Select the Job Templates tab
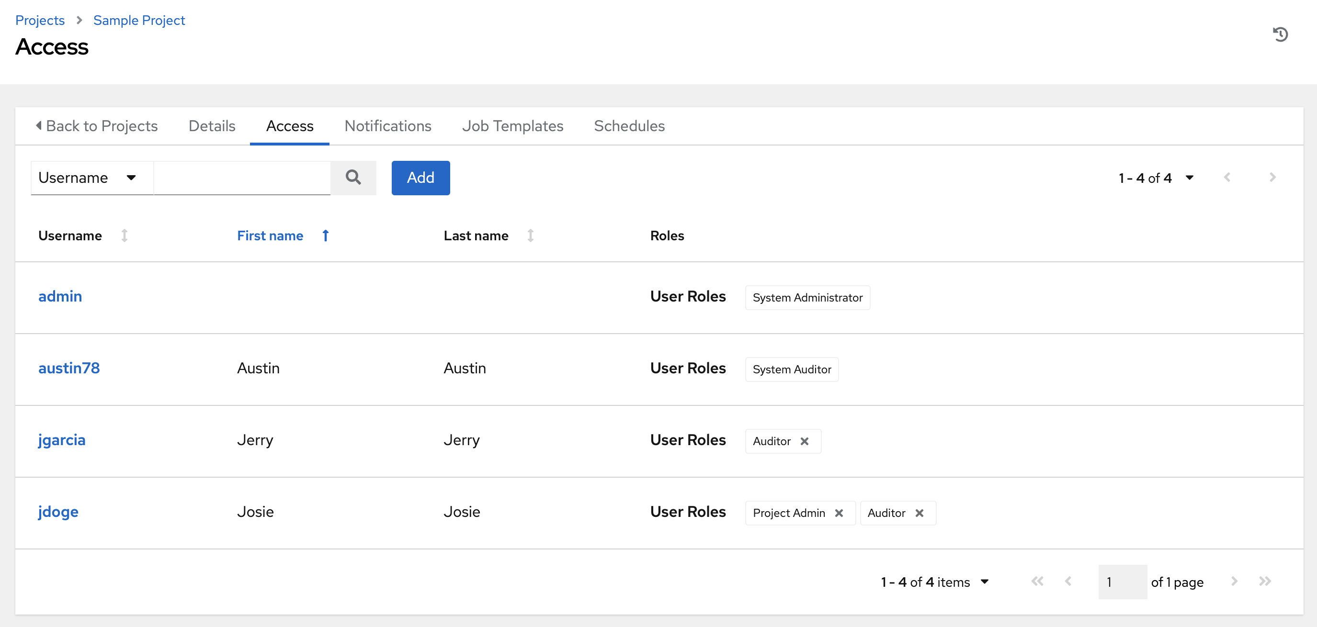Image resolution: width=1317 pixels, height=627 pixels. [513, 126]
